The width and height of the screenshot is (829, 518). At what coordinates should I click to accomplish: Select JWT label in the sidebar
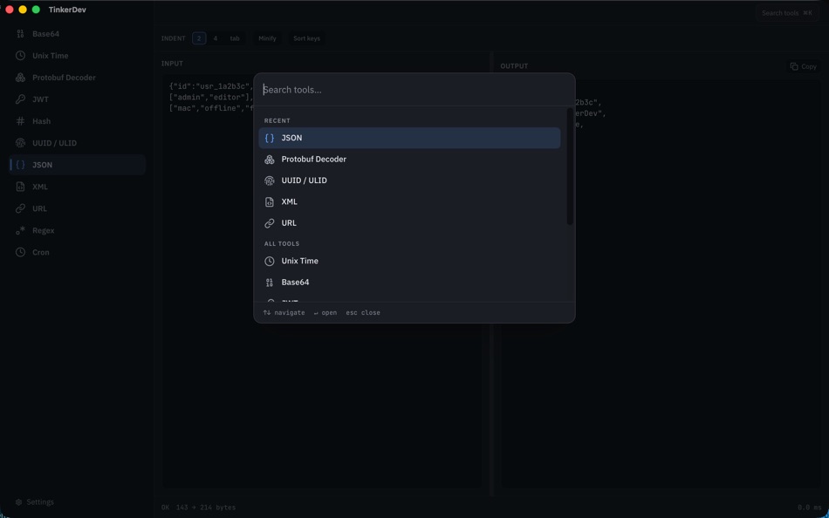coord(41,99)
